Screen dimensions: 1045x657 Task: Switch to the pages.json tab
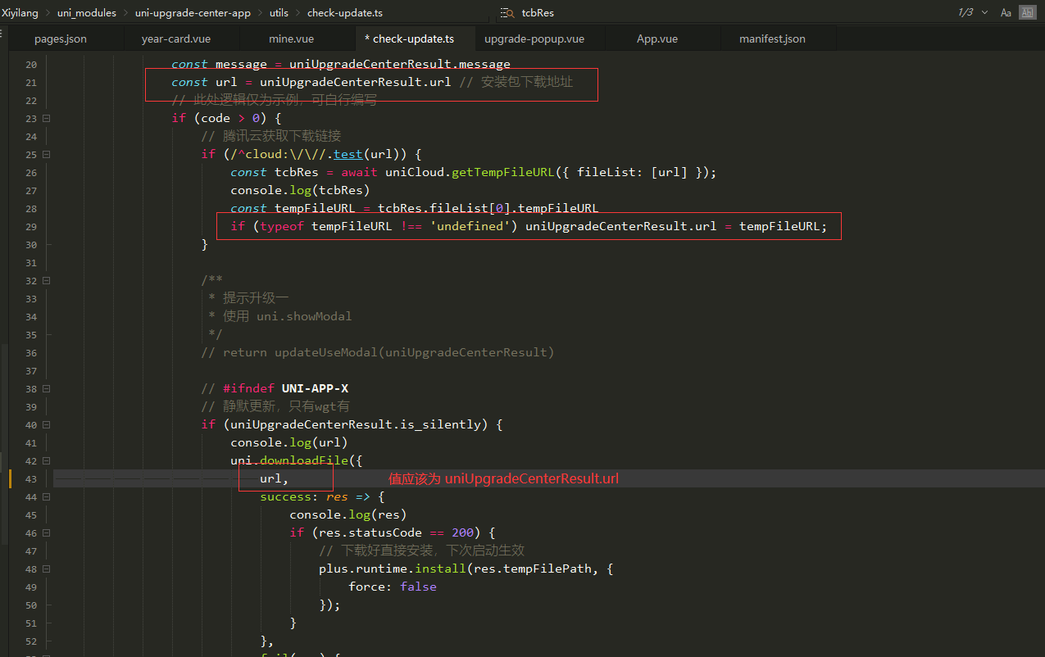coord(61,39)
